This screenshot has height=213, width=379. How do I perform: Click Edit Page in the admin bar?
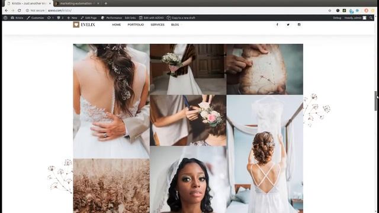(89, 18)
